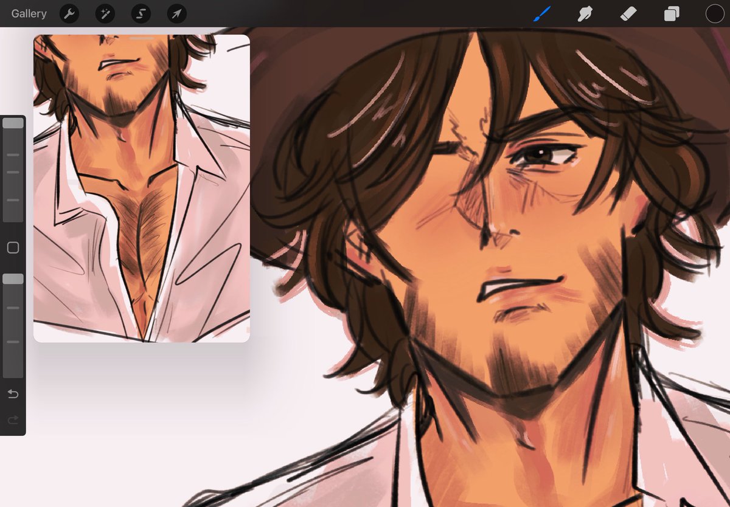Toggle the Layers panel open by tapping its icon

[x=672, y=13]
